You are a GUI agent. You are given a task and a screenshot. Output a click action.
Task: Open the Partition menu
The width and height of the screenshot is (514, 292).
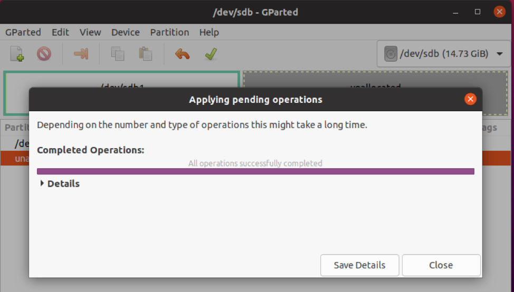pyautogui.click(x=169, y=32)
